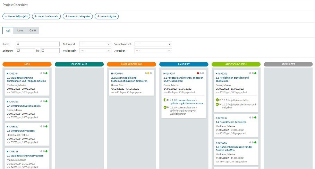Click into the Suche text field
This screenshot has height=169, width=315.
(38, 44)
